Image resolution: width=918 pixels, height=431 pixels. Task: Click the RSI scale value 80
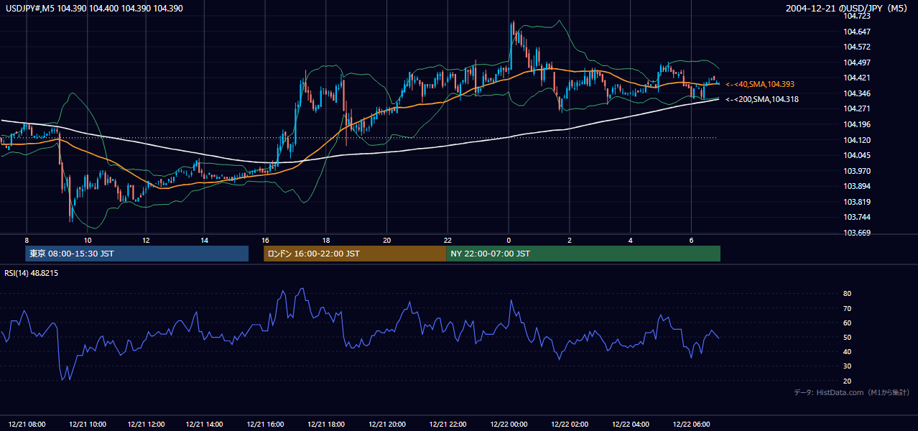pos(848,294)
